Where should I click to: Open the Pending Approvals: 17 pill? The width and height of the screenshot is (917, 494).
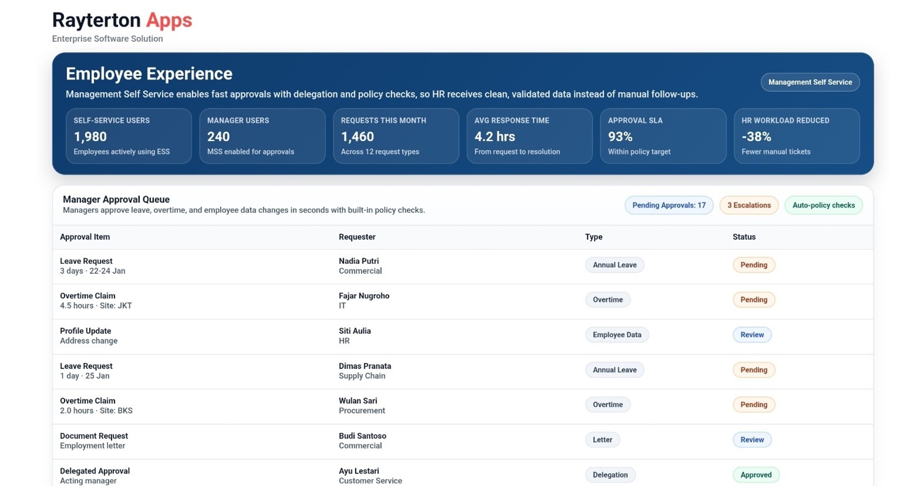tap(669, 206)
